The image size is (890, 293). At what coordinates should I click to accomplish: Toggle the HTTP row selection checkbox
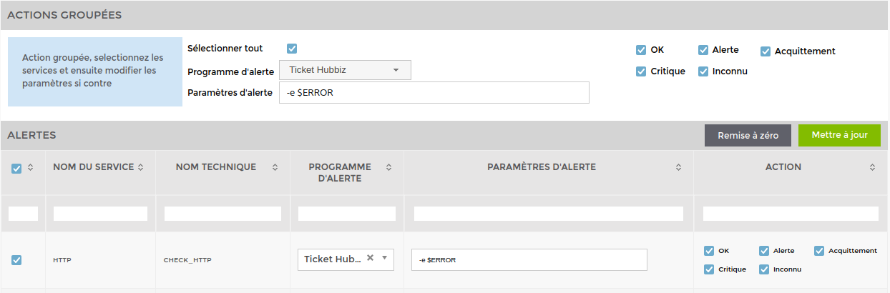click(16, 260)
